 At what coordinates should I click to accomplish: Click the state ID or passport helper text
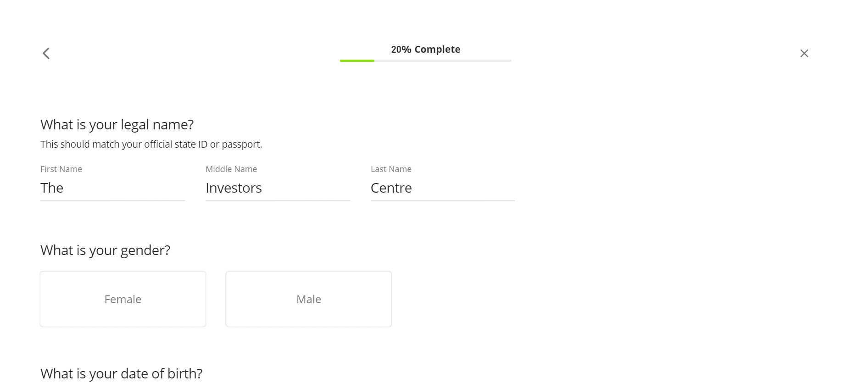[151, 144]
